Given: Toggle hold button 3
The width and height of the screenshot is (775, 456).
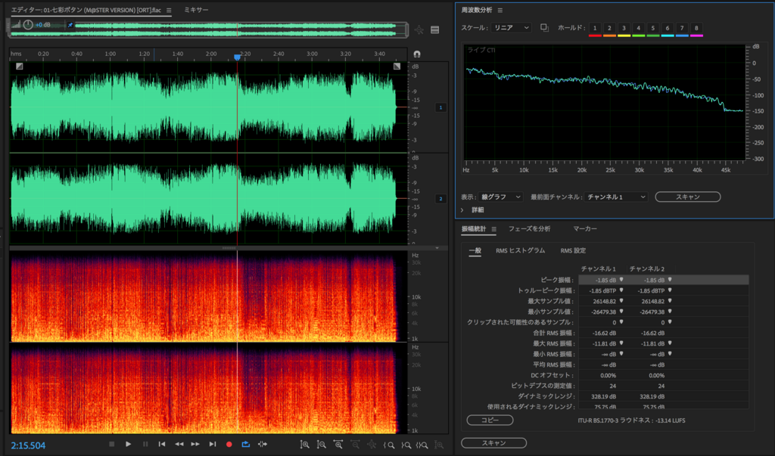Looking at the screenshot, I should [624, 28].
